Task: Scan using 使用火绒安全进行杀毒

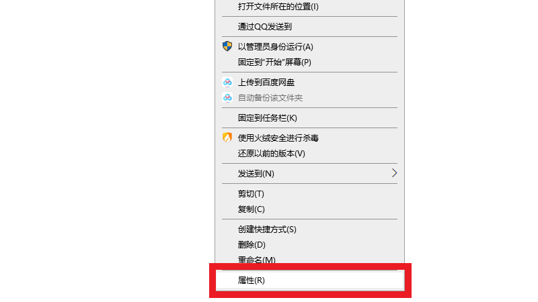Action: click(309, 138)
